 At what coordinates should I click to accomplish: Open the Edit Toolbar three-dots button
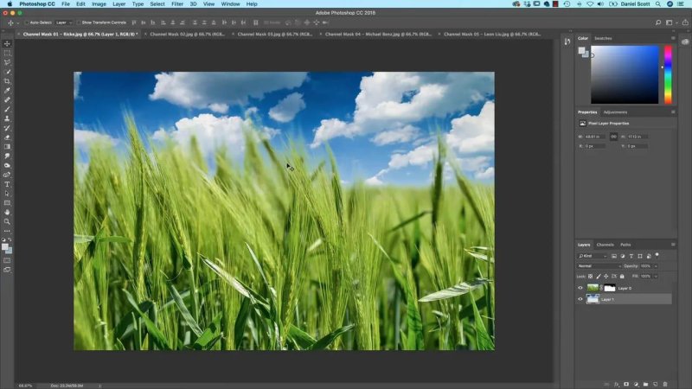pos(7,231)
